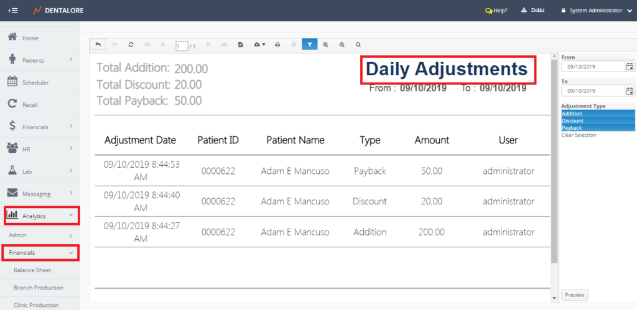Click Clear Selection link

[x=579, y=135]
